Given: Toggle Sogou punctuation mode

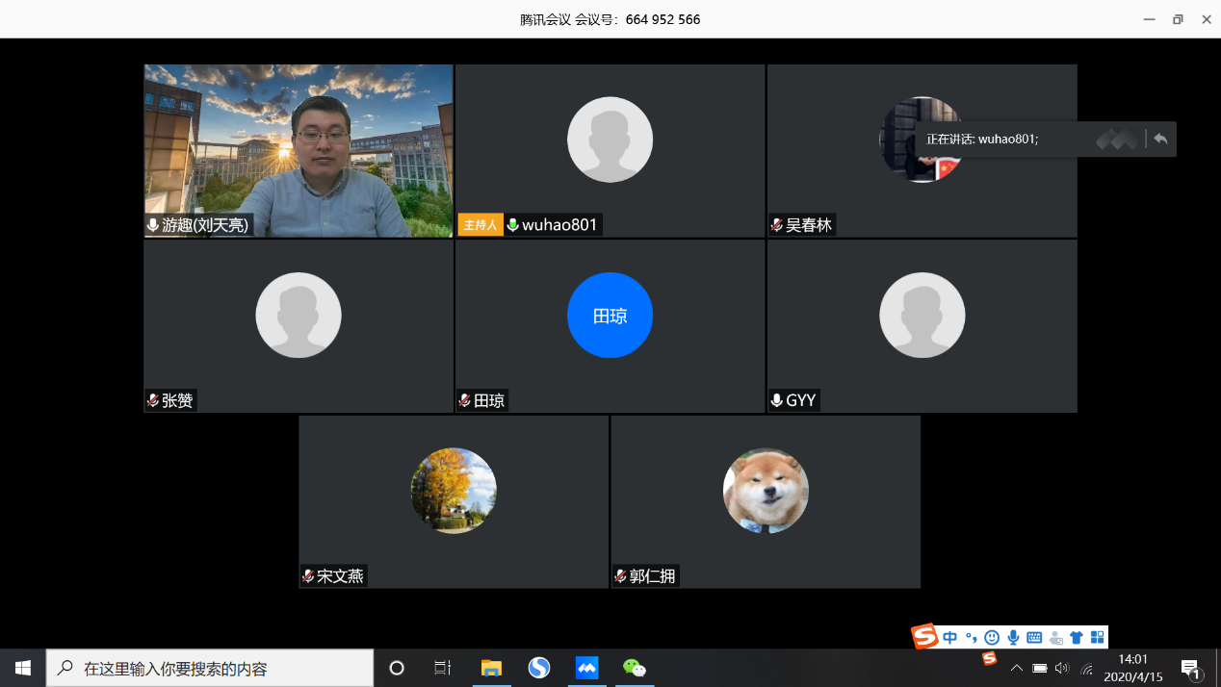Looking at the screenshot, I should [971, 637].
